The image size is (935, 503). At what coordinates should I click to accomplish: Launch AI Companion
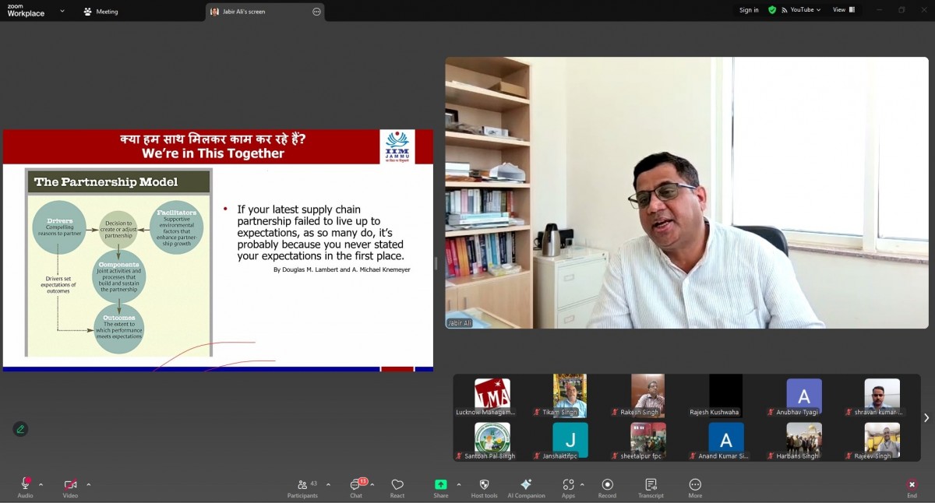point(526,487)
